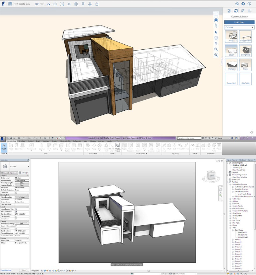Screen dimensions: 256x275
Task: Click the Wall tool in Revit ribbon
Action: tap(11, 147)
